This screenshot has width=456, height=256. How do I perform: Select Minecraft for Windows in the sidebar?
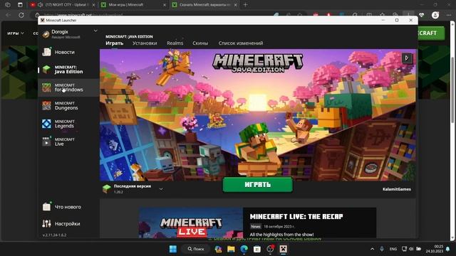pyautogui.click(x=68, y=87)
